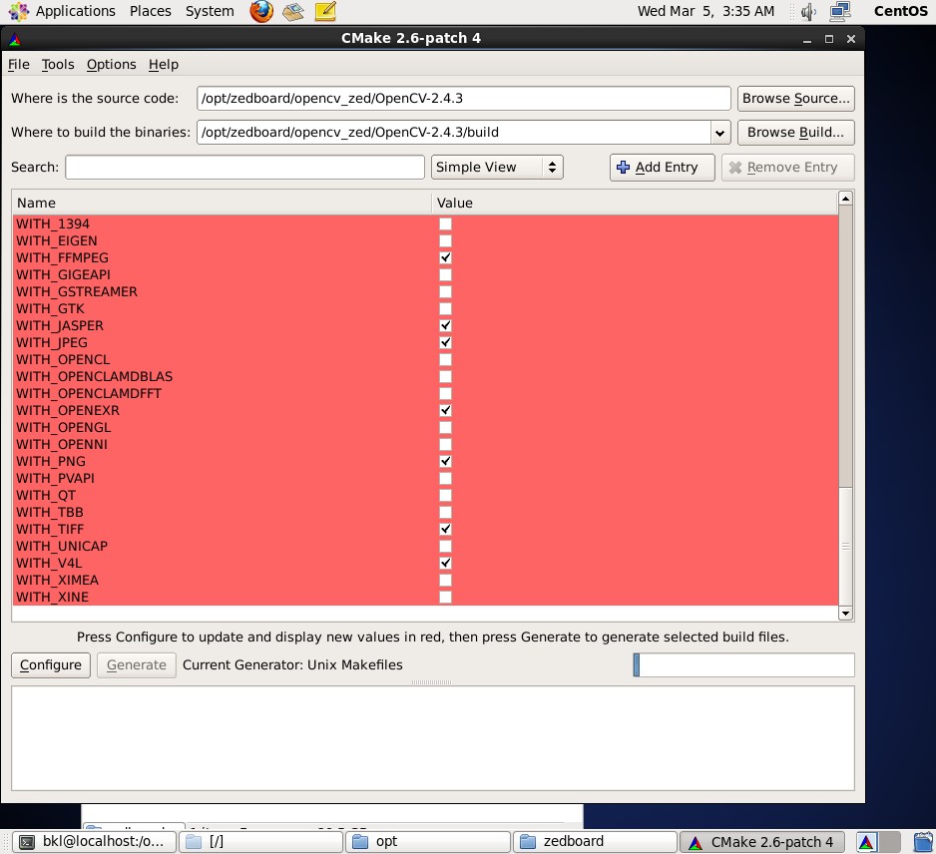Screen dimensions: 936x854
Task: Open the Tools menu
Action: pos(58,65)
